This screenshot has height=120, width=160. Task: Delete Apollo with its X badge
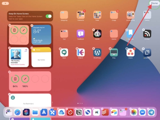tap(93, 30)
